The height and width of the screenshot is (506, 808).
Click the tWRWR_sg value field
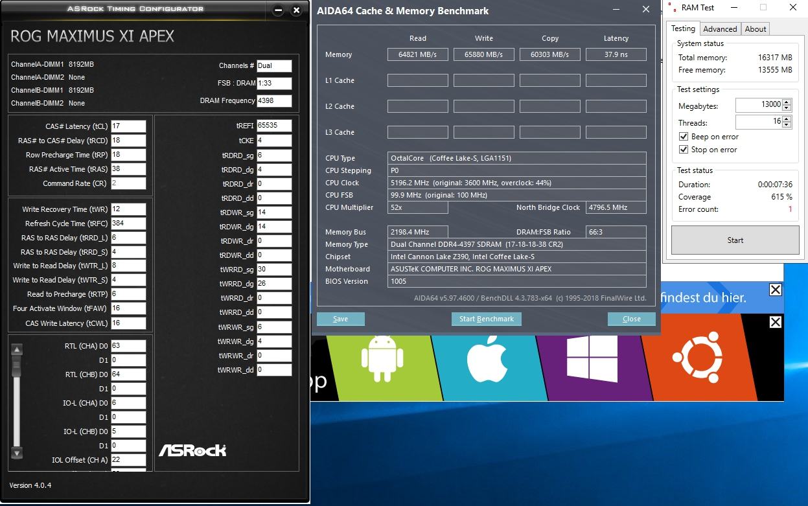274,327
